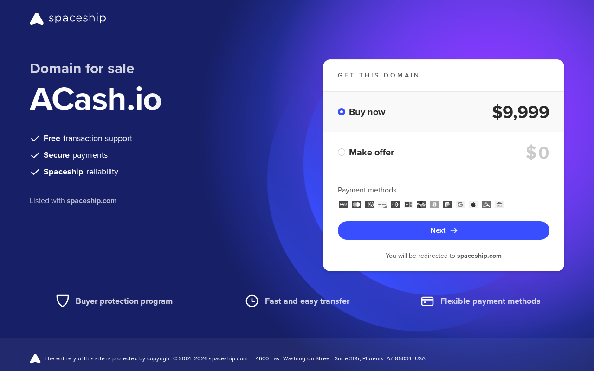Click the Flexible payment methods card icon
Image resolution: width=594 pixels, height=371 pixels.
pyautogui.click(x=427, y=301)
